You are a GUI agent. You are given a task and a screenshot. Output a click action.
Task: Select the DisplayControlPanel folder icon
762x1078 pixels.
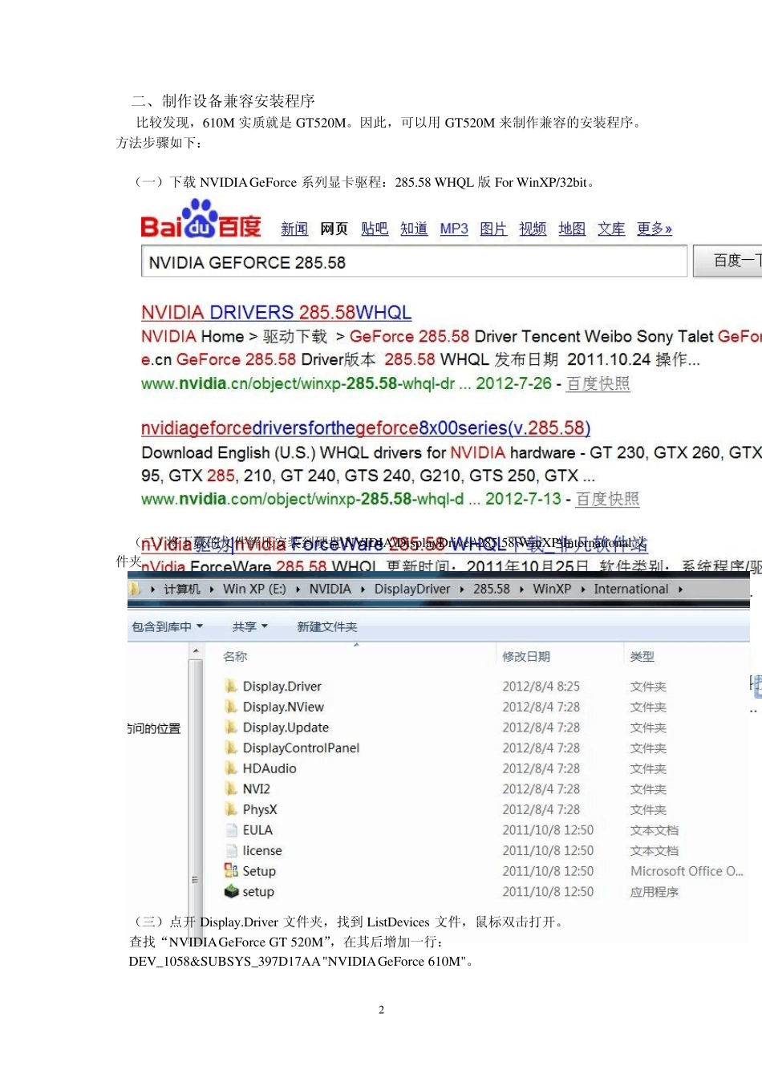[x=231, y=748]
